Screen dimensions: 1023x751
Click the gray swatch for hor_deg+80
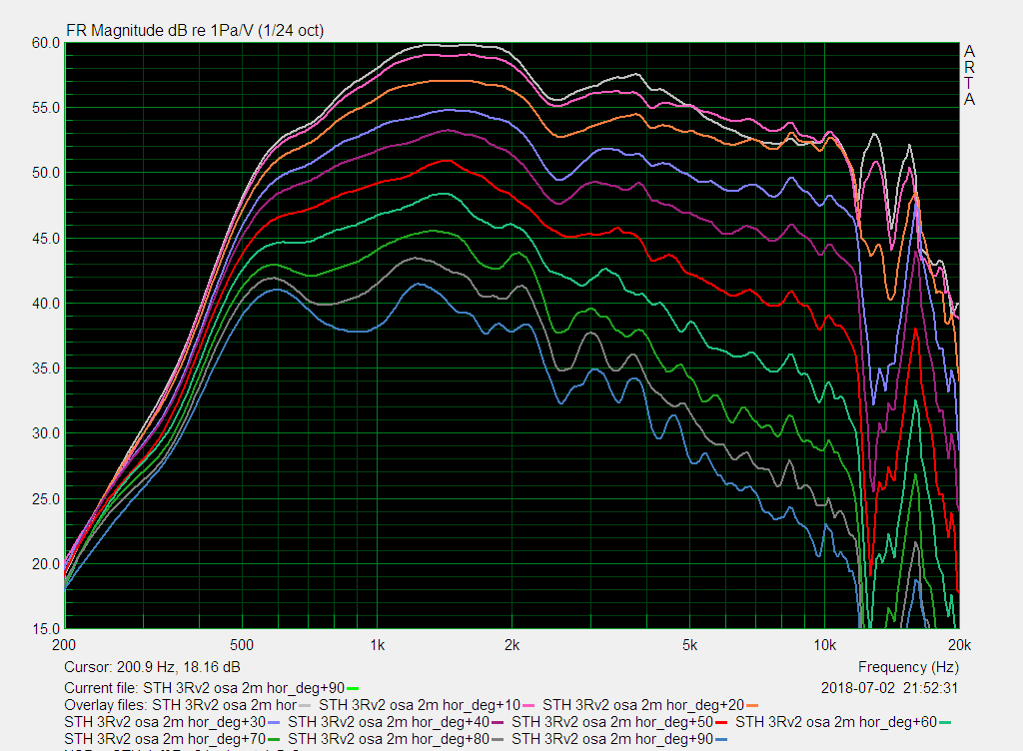(x=498, y=739)
